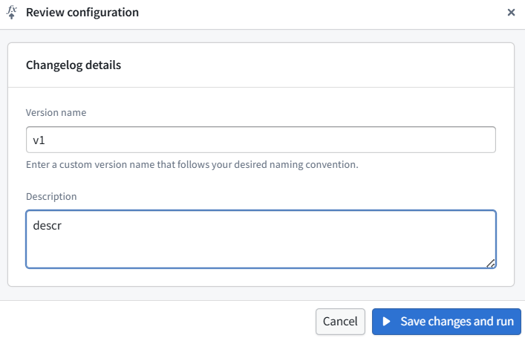Click the naming convention helper text

pyautogui.click(x=192, y=164)
